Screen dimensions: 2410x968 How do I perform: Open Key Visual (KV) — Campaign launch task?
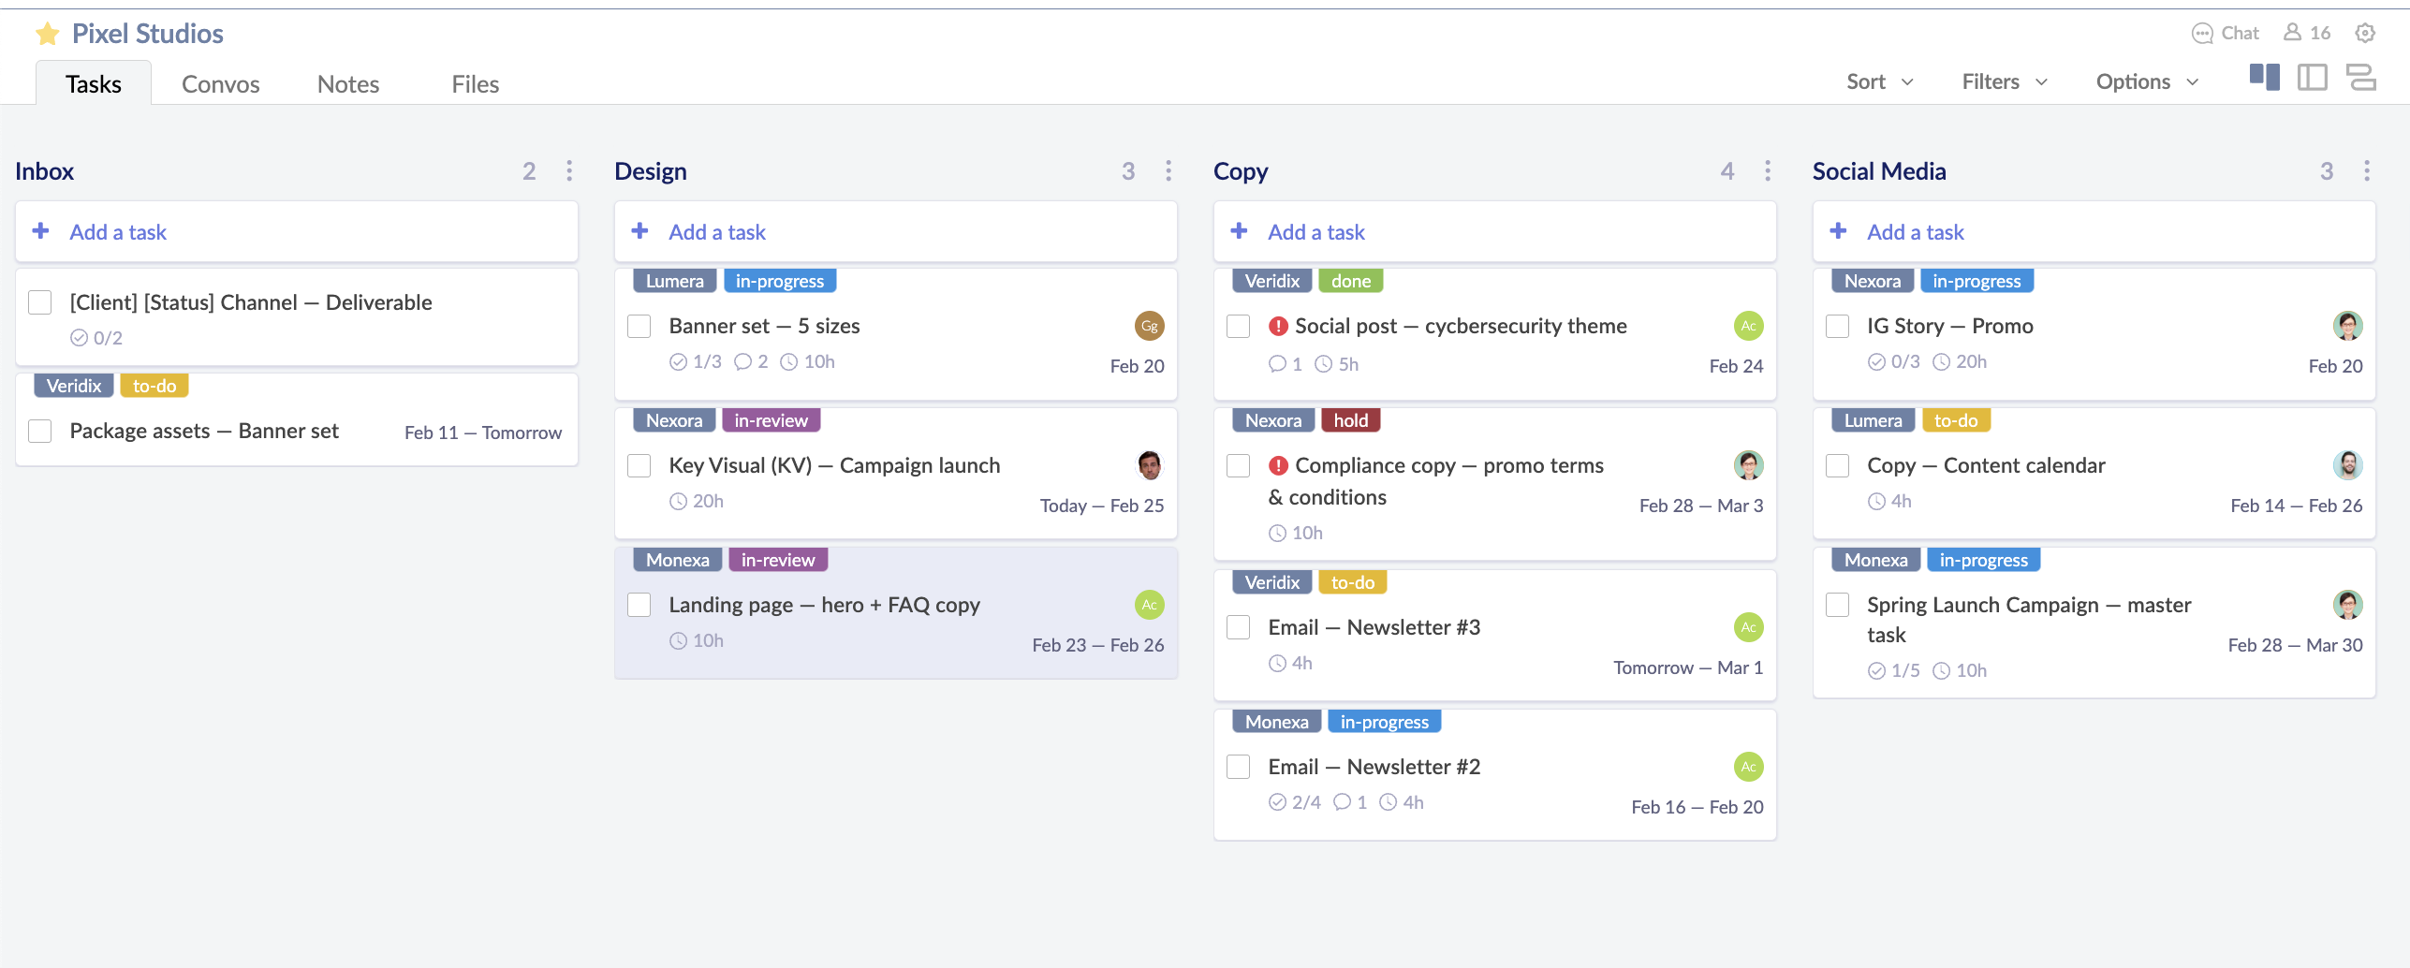[833, 466]
